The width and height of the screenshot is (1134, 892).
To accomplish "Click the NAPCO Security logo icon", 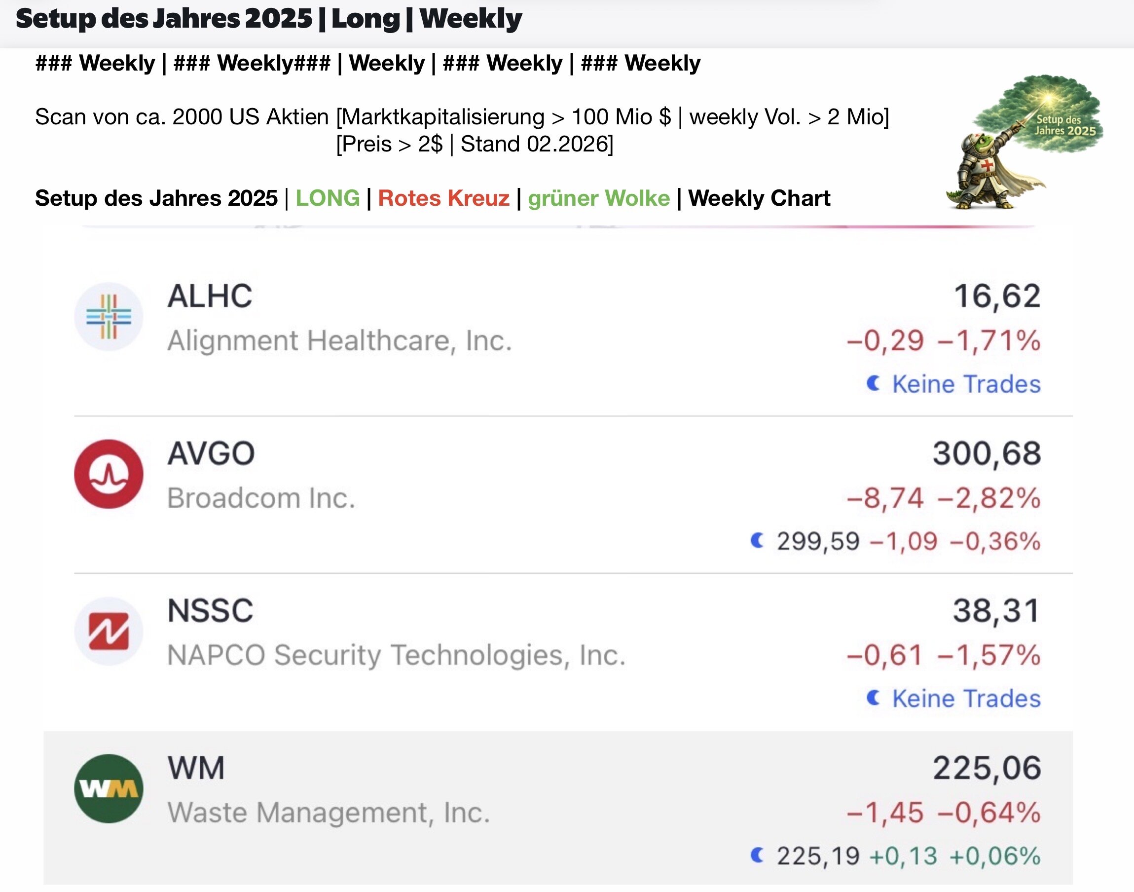I will click(109, 632).
